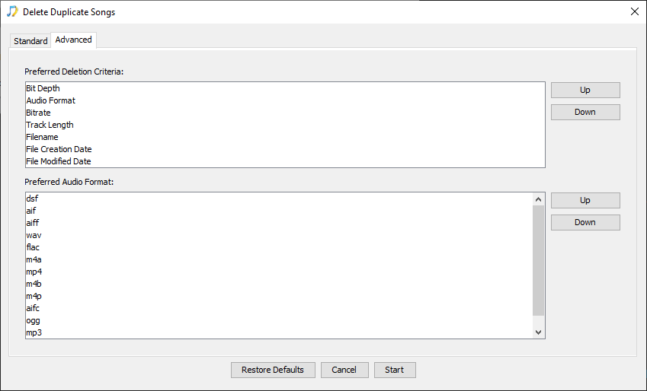Image resolution: width=647 pixels, height=391 pixels.
Task: Click the audio list scroll-down arrow
Action: click(538, 332)
